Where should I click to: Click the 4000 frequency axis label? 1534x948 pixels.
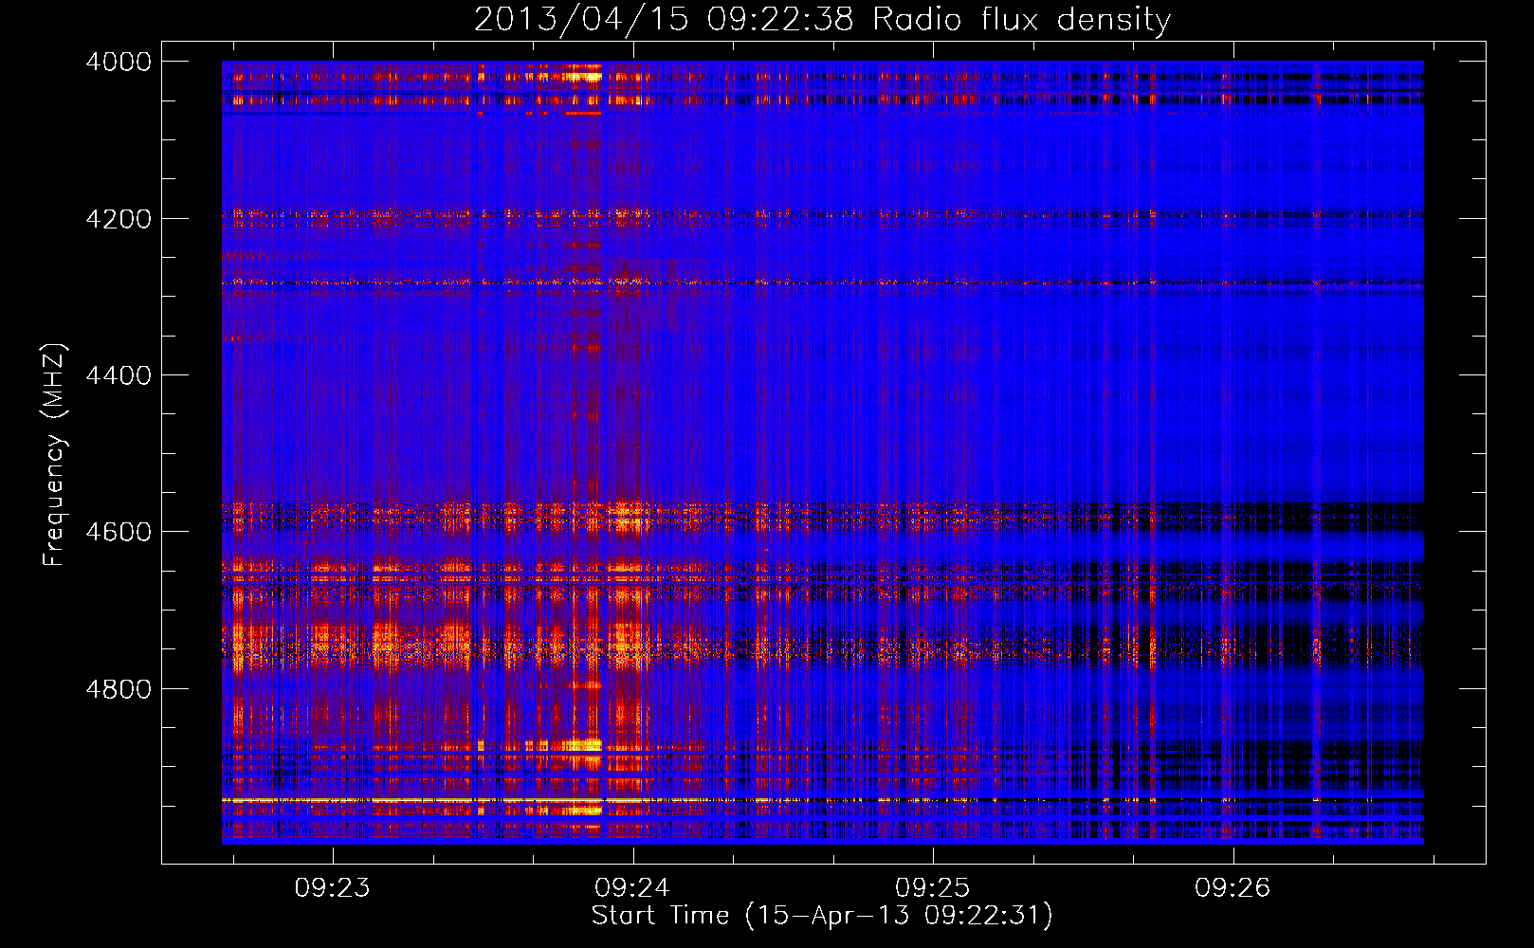point(119,62)
